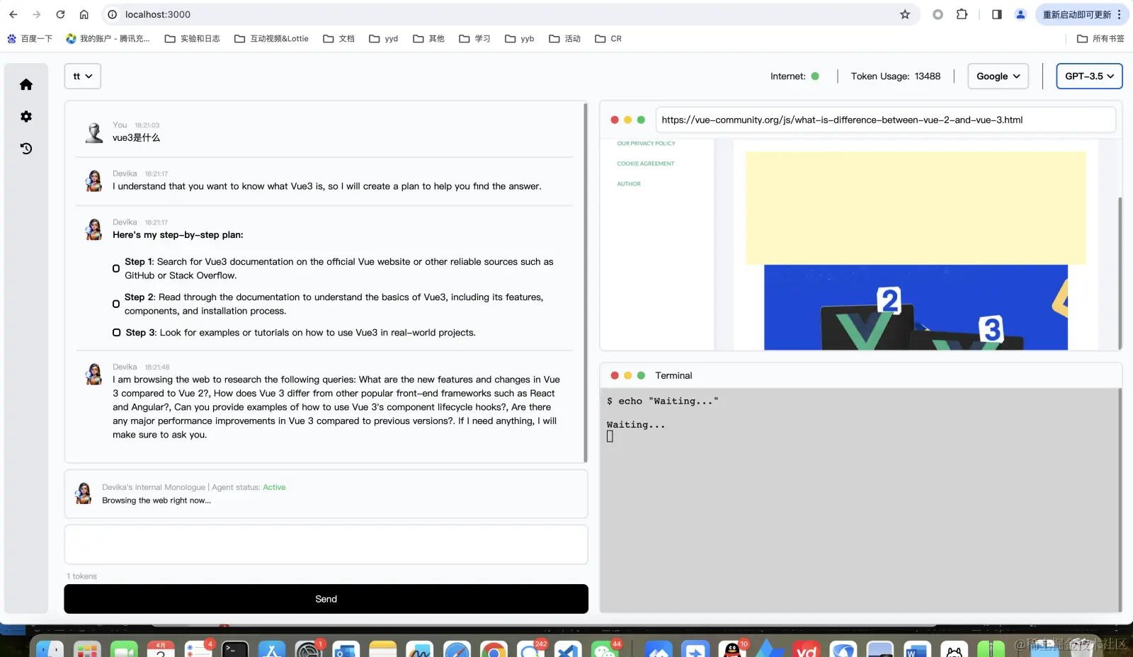Screen dimensions: 1133x657
Task: Open the 文档 bookmark folder
Action: [338, 38]
